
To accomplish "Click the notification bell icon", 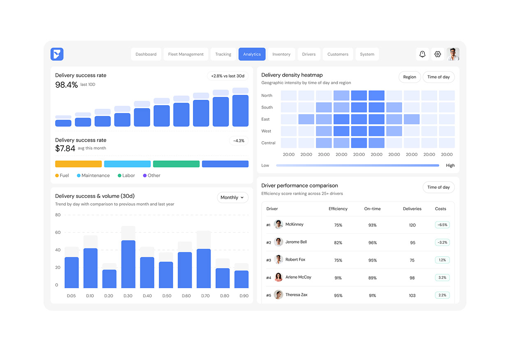I will [x=422, y=54].
